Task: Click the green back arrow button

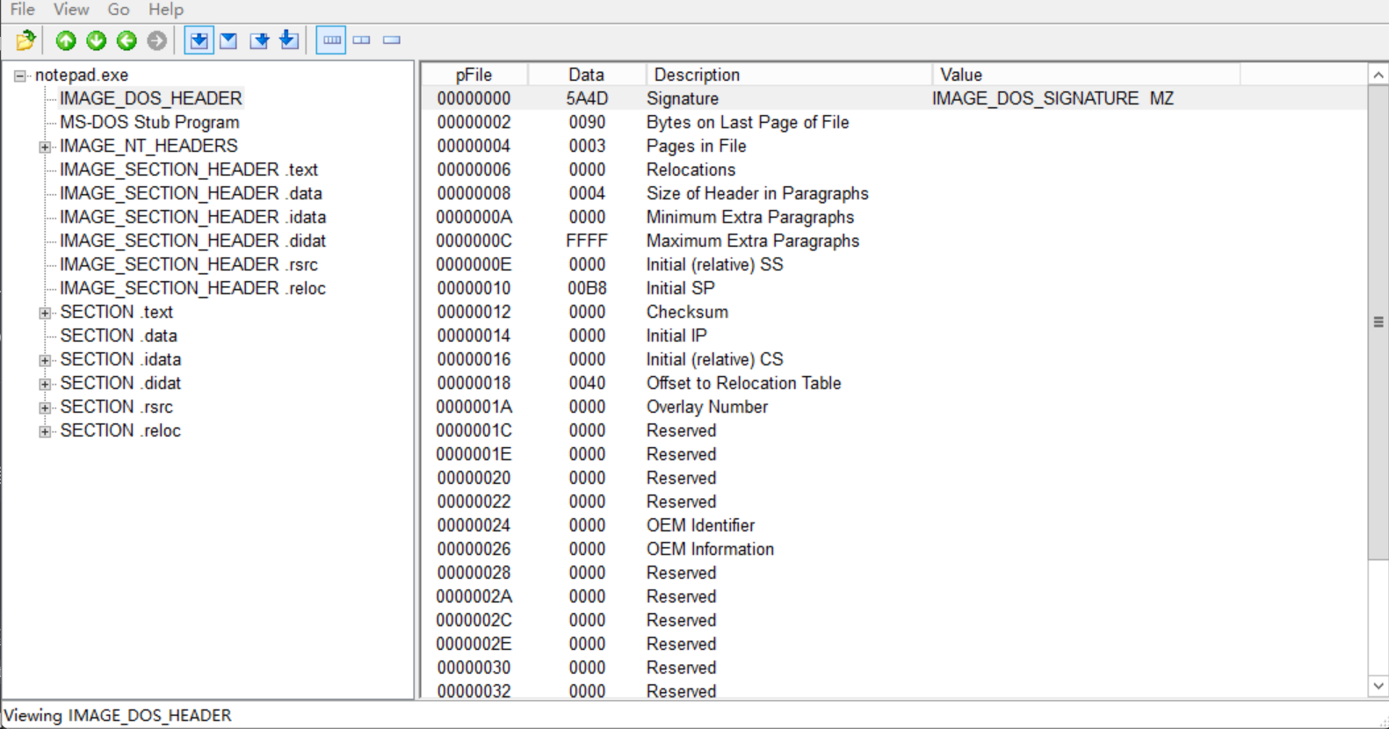Action: 127,40
